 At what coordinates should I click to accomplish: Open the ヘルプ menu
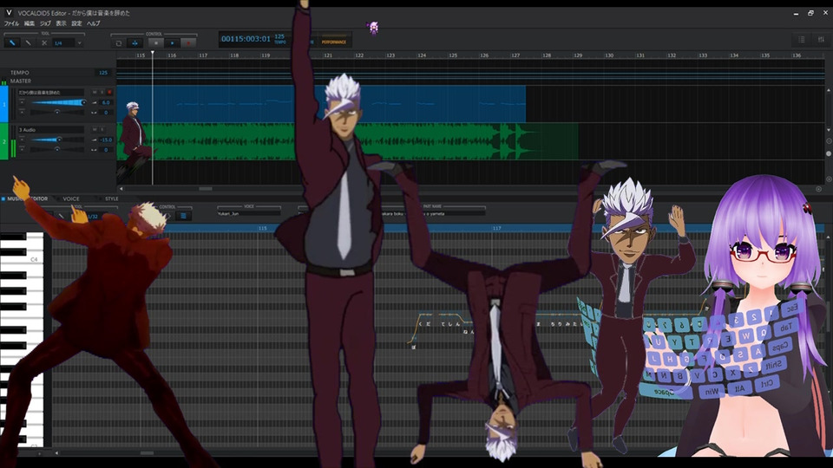pyautogui.click(x=94, y=23)
